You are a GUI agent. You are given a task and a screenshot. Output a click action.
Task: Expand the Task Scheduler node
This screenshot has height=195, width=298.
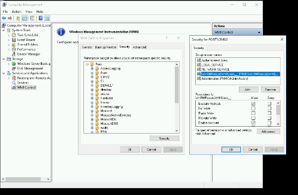8,35
